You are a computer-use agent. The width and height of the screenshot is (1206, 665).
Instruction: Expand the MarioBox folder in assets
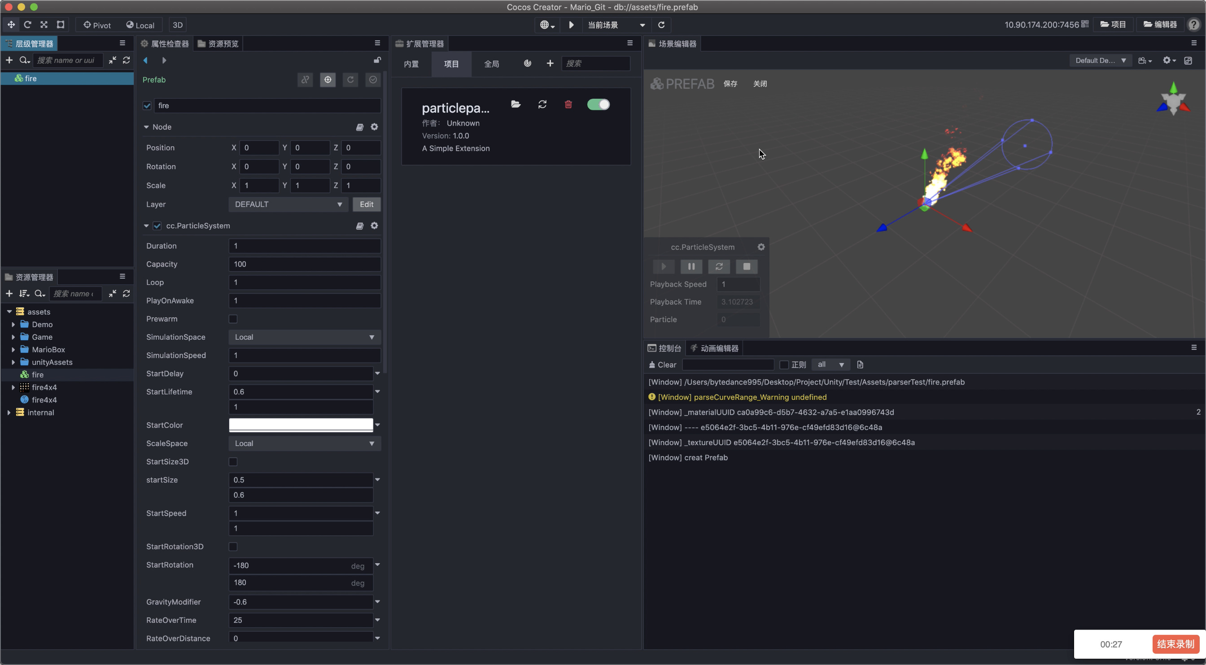13,350
